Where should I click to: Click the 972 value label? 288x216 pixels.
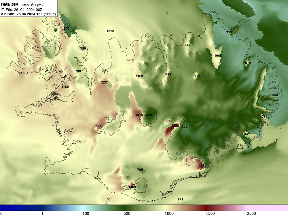(248, 63)
